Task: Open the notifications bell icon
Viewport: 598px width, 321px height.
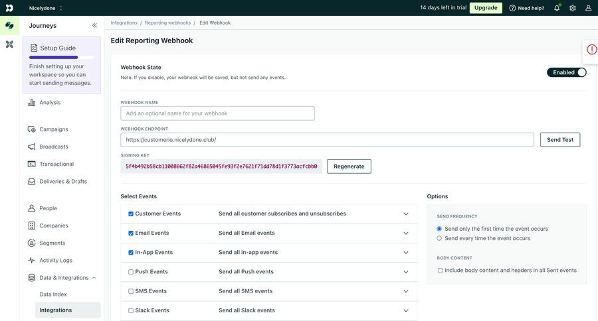Action: (557, 8)
